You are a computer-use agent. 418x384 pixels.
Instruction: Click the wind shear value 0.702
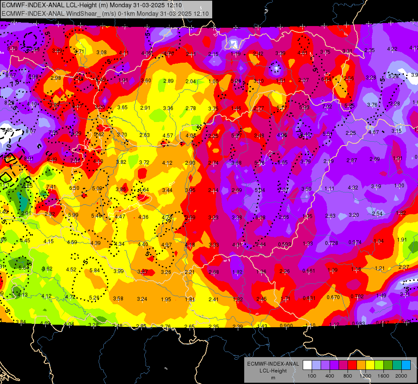(357, 297)
